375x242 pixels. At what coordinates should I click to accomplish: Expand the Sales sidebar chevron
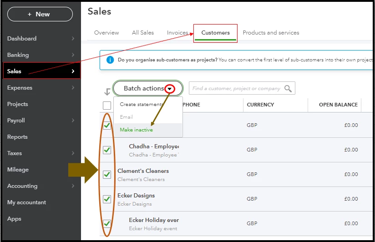pos(73,71)
